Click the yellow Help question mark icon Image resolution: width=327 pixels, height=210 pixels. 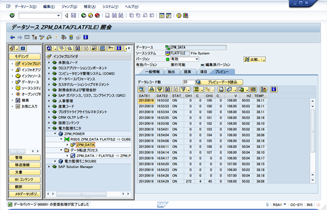pyautogui.click(x=179, y=16)
